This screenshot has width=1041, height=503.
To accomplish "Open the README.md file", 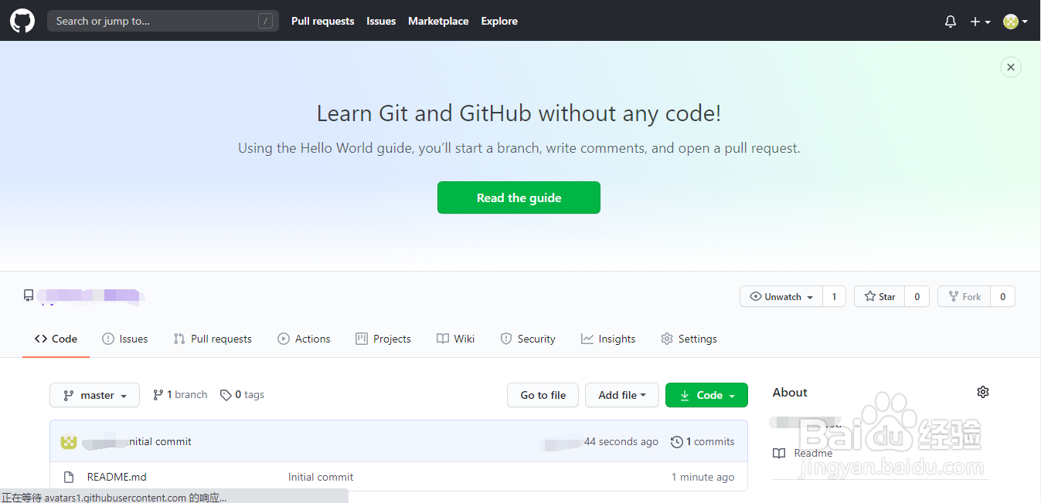I will point(117,477).
